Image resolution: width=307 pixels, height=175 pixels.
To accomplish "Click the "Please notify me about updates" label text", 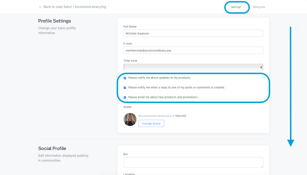I will pos(159,78).
